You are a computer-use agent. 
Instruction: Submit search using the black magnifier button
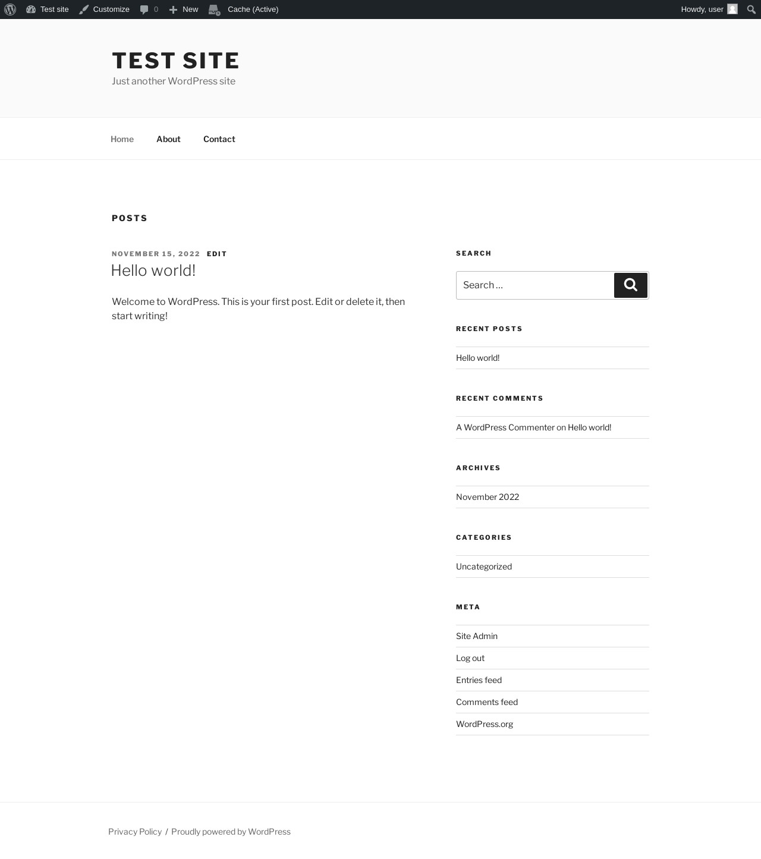pos(630,285)
